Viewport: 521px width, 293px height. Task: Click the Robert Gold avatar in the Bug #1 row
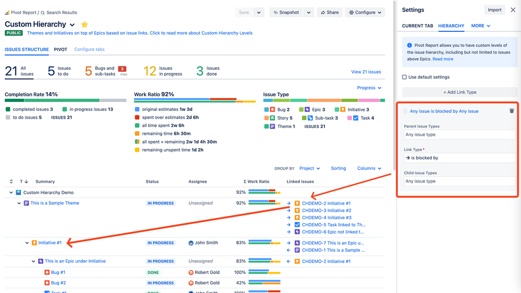pyautogui.click(x=191, y=273)
